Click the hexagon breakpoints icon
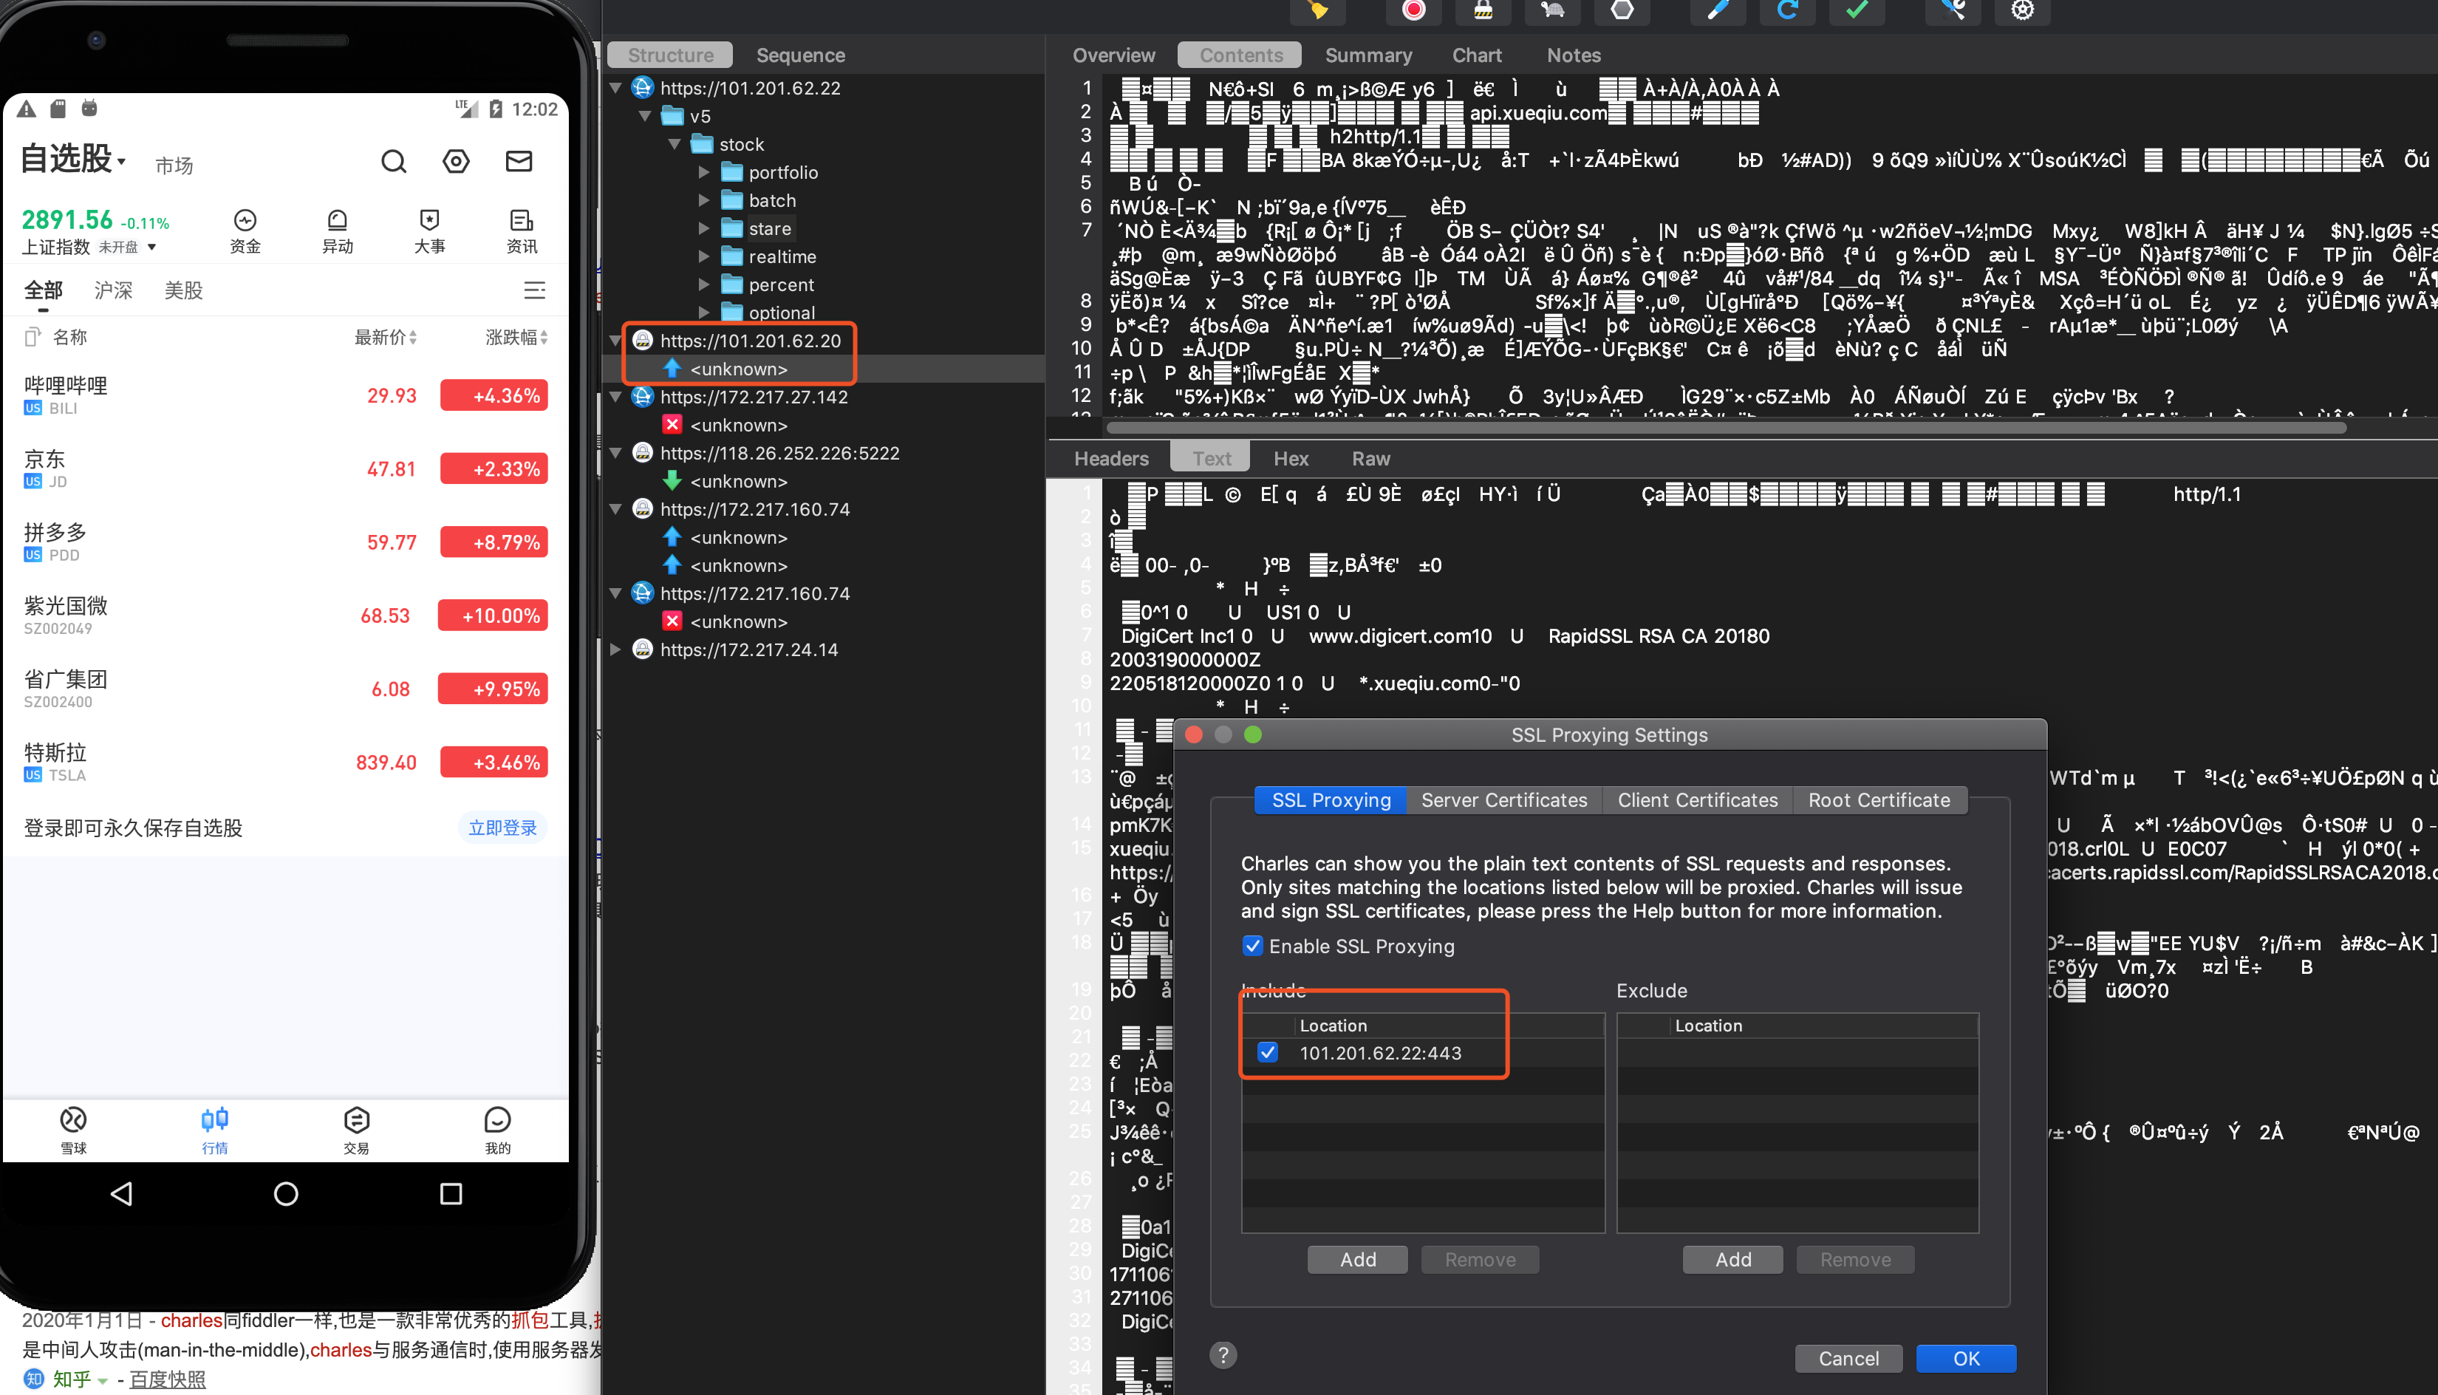 [1621, 10]
